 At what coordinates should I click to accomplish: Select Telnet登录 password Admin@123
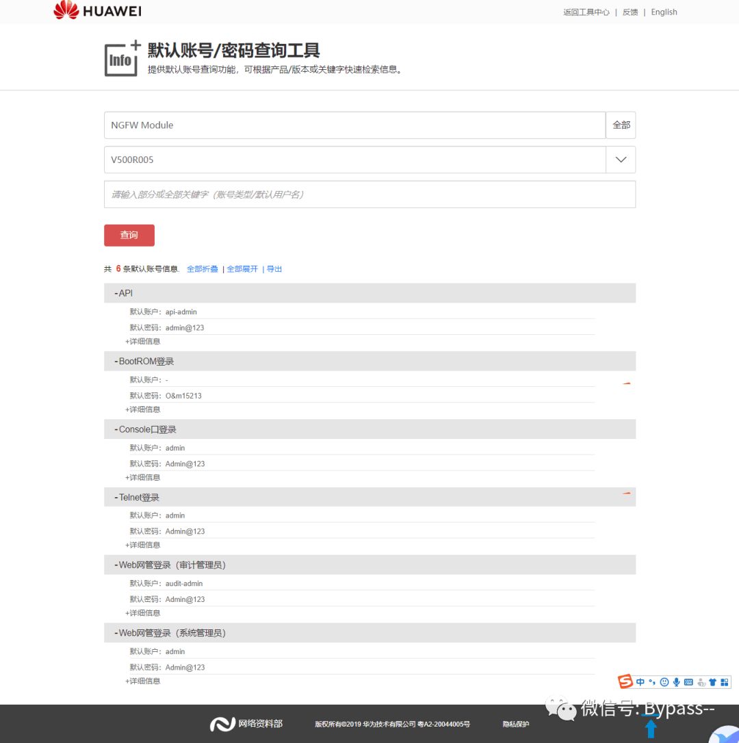click(x=185, y=531)
